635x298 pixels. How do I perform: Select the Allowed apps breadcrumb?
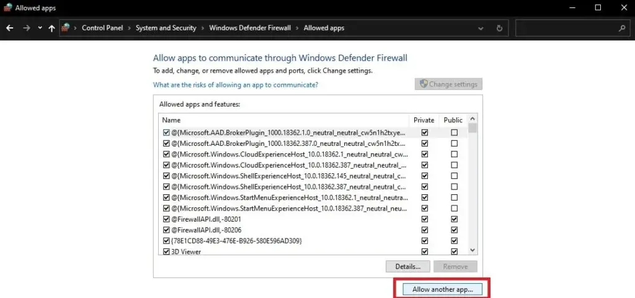tap(324, 28)
